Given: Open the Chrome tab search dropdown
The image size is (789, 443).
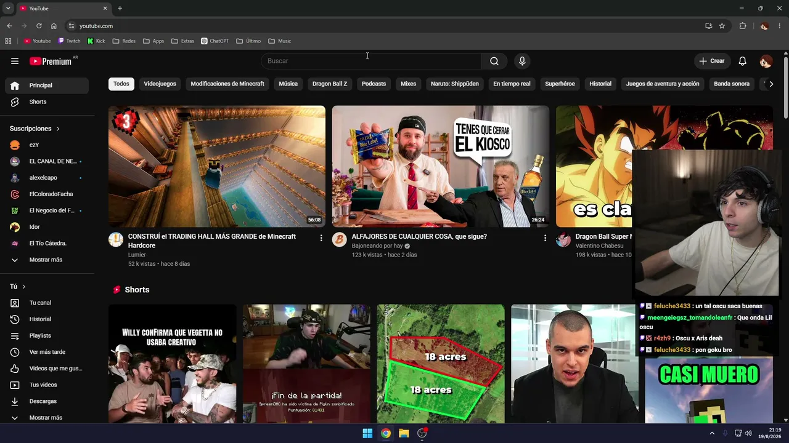Looking at the screenshot, I should [8, 9].
